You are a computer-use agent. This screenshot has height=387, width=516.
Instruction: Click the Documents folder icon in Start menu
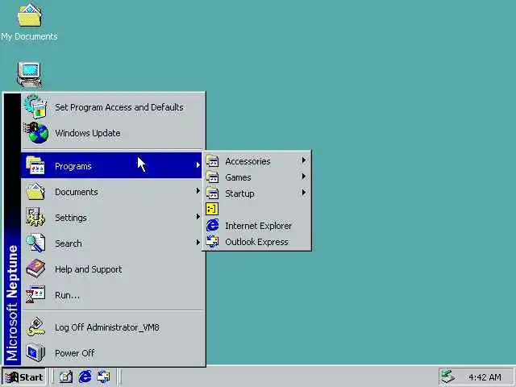coord(35,192)
